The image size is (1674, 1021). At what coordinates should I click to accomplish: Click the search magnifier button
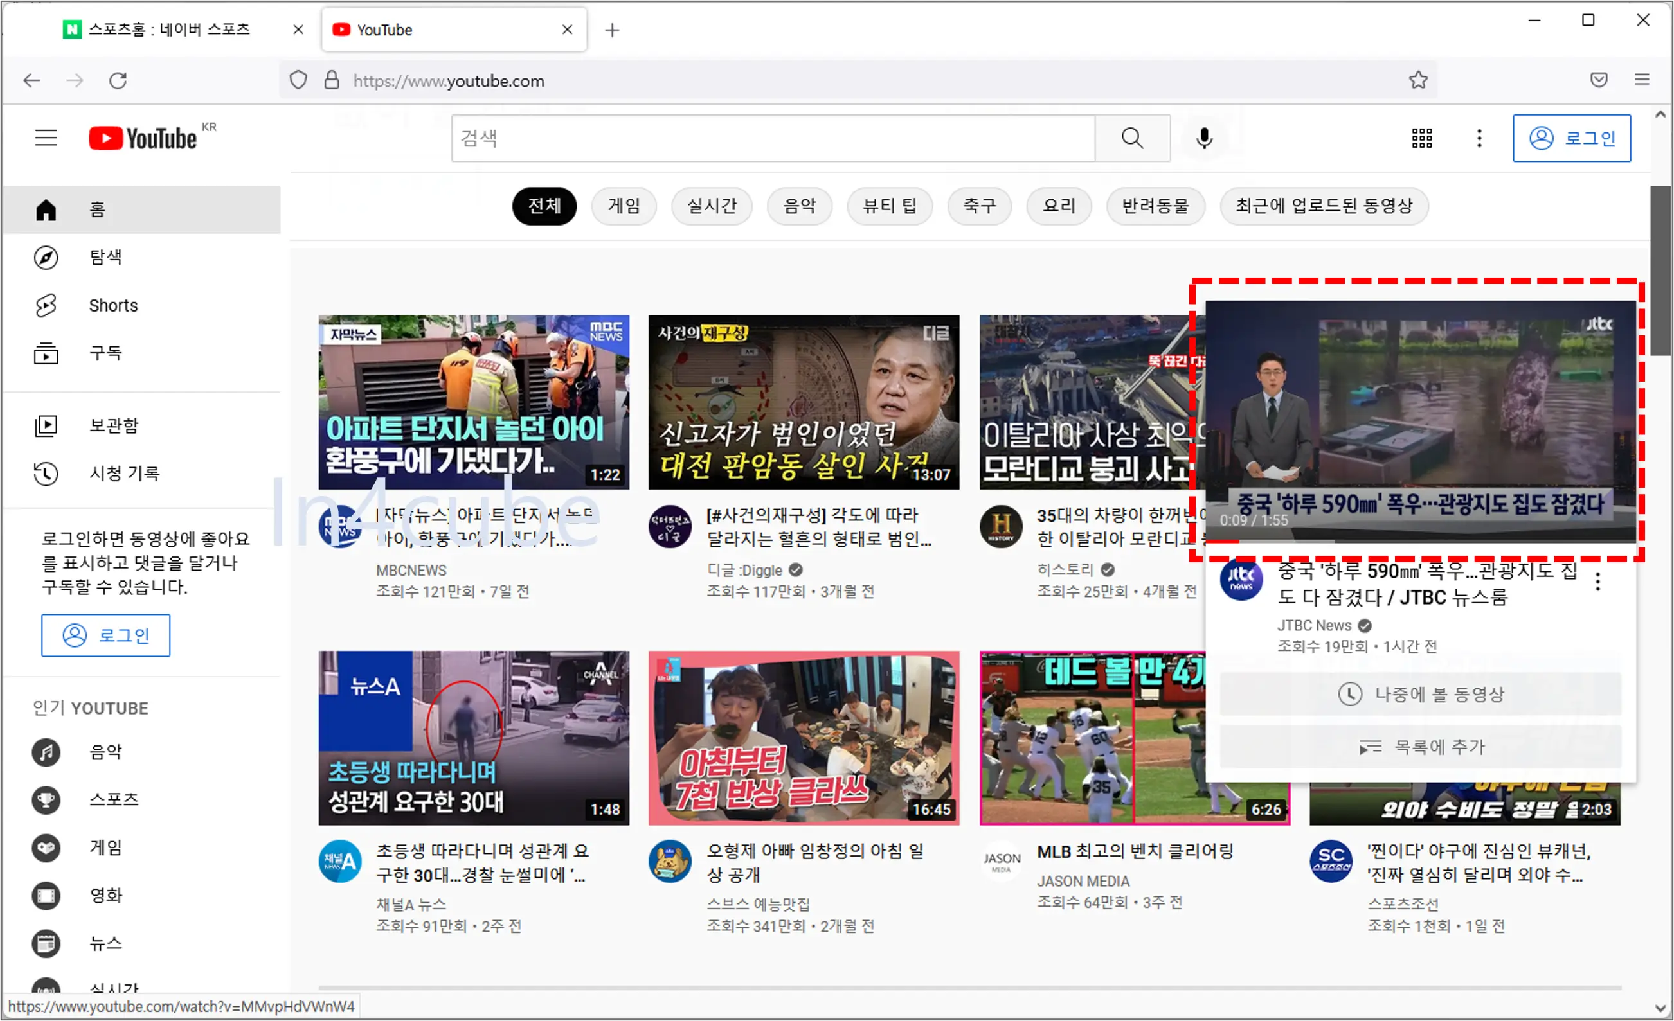pos(1132,138)
